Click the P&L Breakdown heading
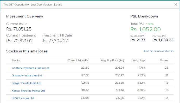This screenshot has height=103, width=180. pyautogui.click(x=144, y=16)
